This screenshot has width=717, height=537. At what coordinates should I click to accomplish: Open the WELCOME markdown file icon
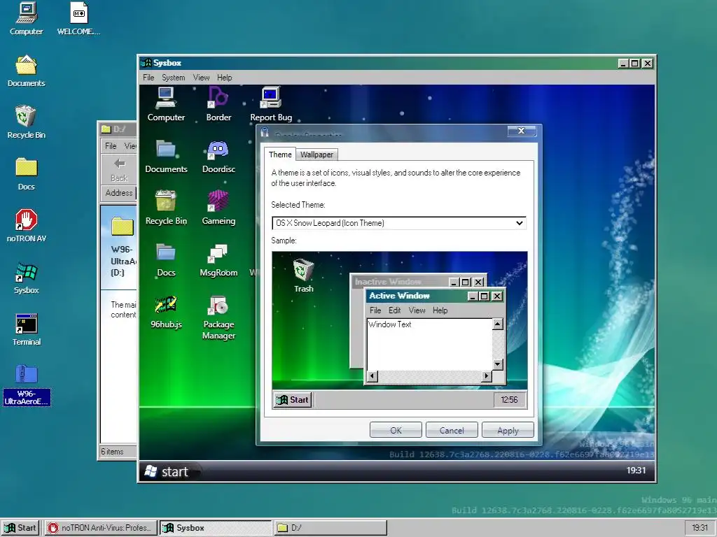pyautogui.click(x=78, y=18)
